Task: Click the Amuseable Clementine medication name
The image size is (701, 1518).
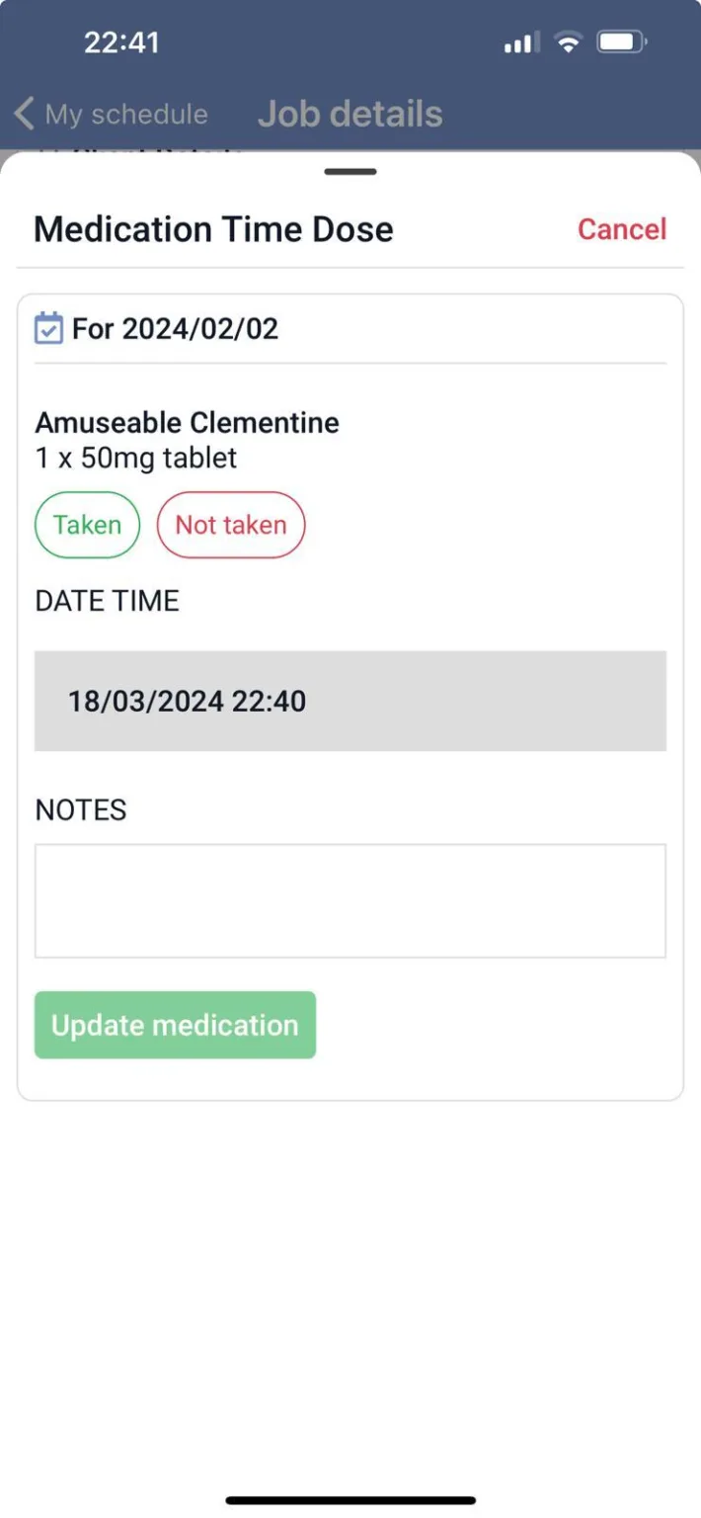Action: coord(187,422)
